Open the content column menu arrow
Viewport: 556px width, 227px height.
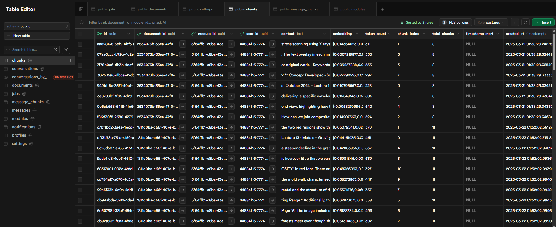pyautogui.click(x=325, y=34)
